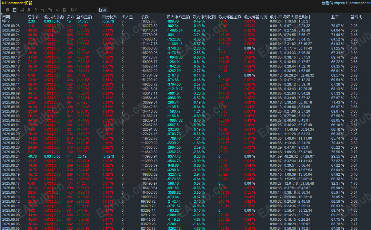Image resolution: width=371 pixels, height=230 pixels.
Task: Click the 2025.09.22 date cell
Action: 11,44
